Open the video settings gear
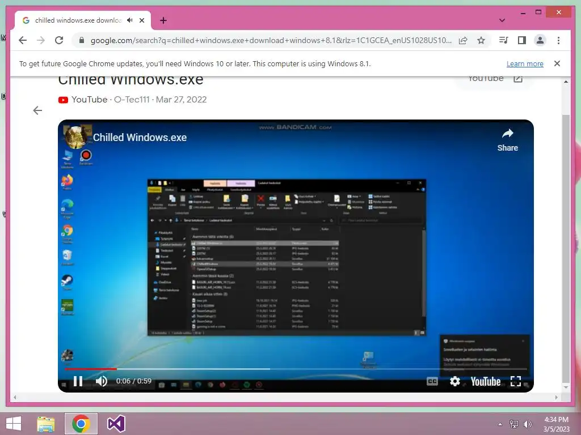 [x=455, y=381]
